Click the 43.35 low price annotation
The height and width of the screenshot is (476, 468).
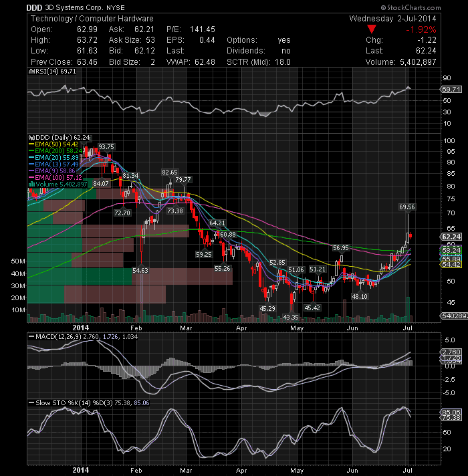291,318
